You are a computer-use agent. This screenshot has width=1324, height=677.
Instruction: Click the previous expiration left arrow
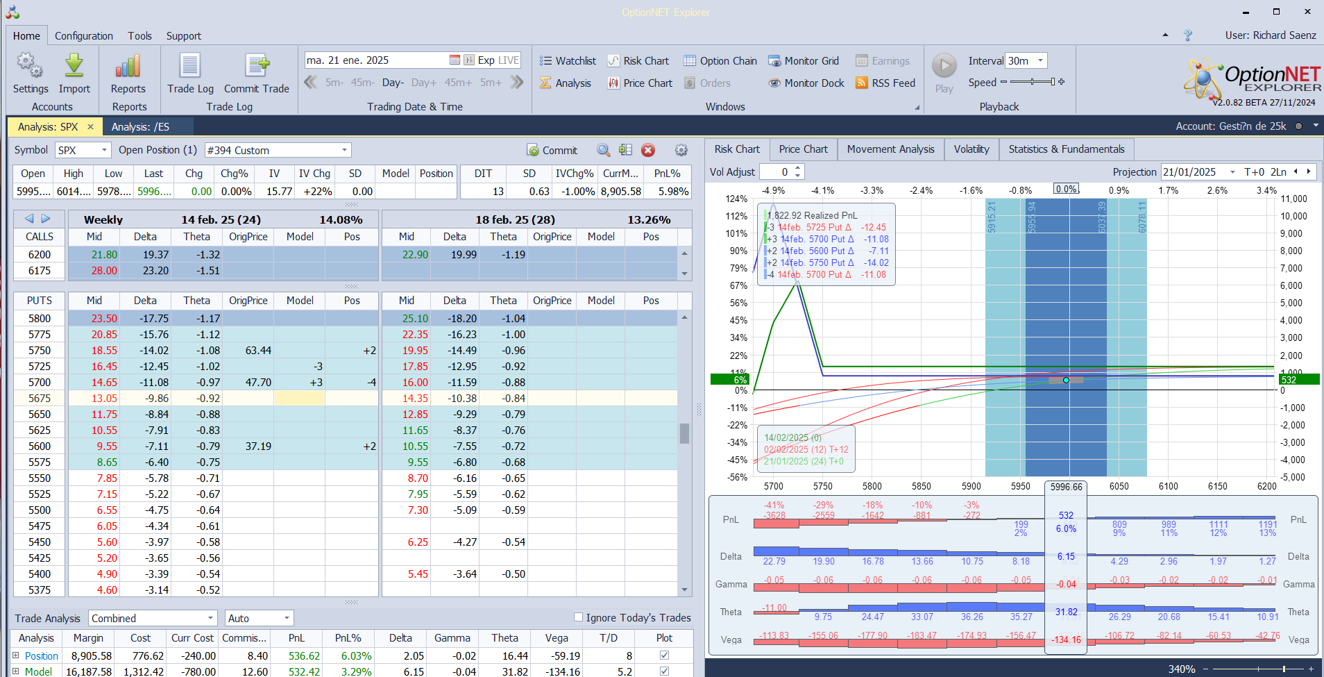(29, 219)
